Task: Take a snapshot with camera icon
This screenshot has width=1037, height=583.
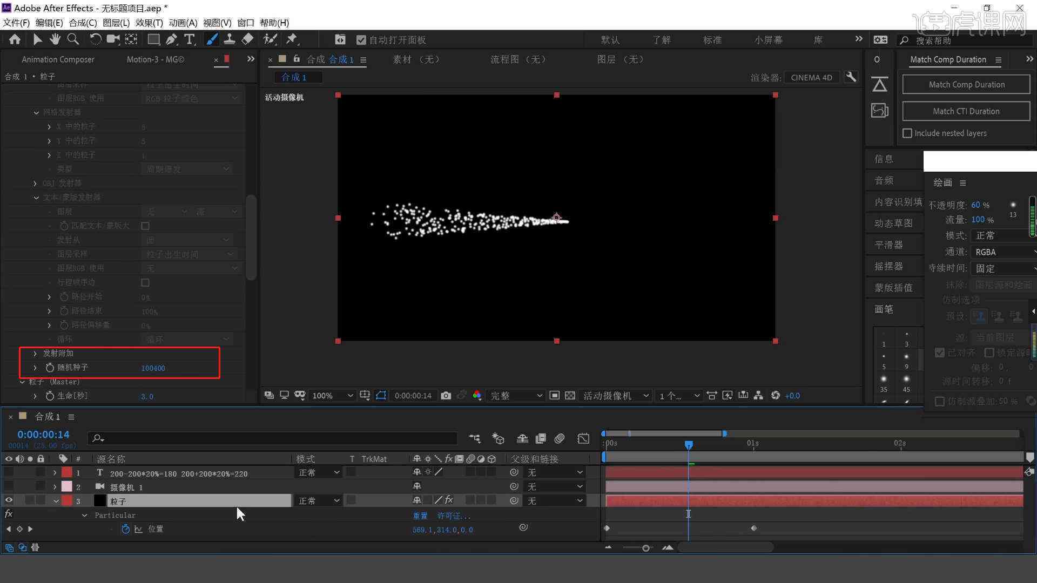Action: point(446,396)
